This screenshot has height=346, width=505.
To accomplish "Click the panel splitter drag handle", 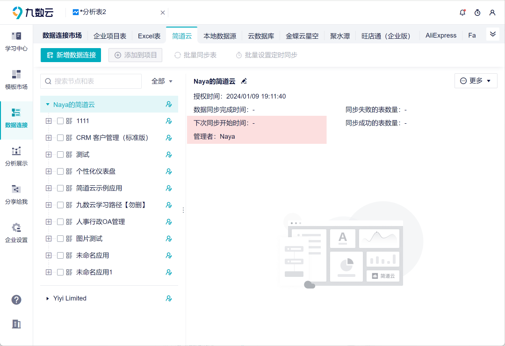I will (x=183, y=210).
